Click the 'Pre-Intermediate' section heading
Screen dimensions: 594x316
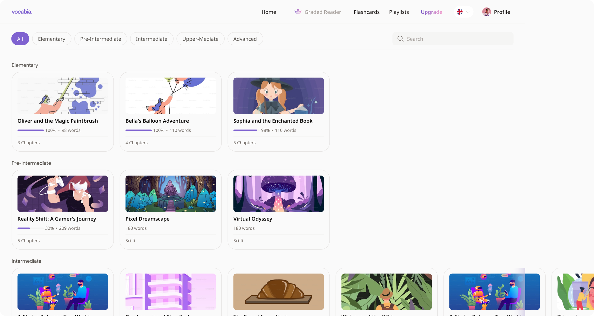[x=31, y=163]
